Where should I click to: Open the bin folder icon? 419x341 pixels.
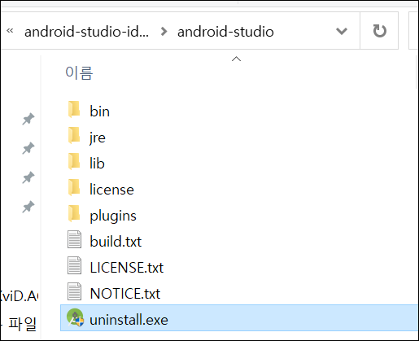74,110
